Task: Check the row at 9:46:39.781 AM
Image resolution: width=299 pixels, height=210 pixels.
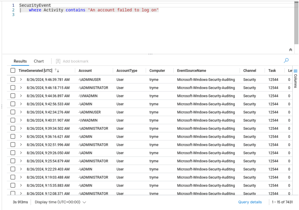Action: click(13, 79)
